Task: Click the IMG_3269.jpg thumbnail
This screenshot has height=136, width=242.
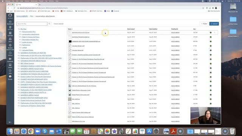Action: [x=70, y=99]
